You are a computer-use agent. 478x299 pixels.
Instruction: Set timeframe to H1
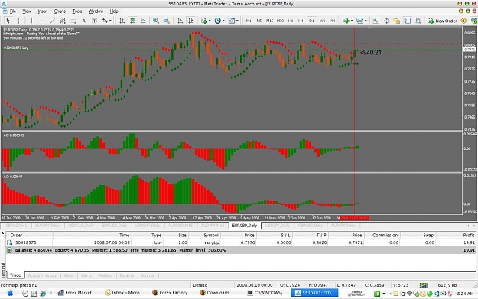pos(291,21)
